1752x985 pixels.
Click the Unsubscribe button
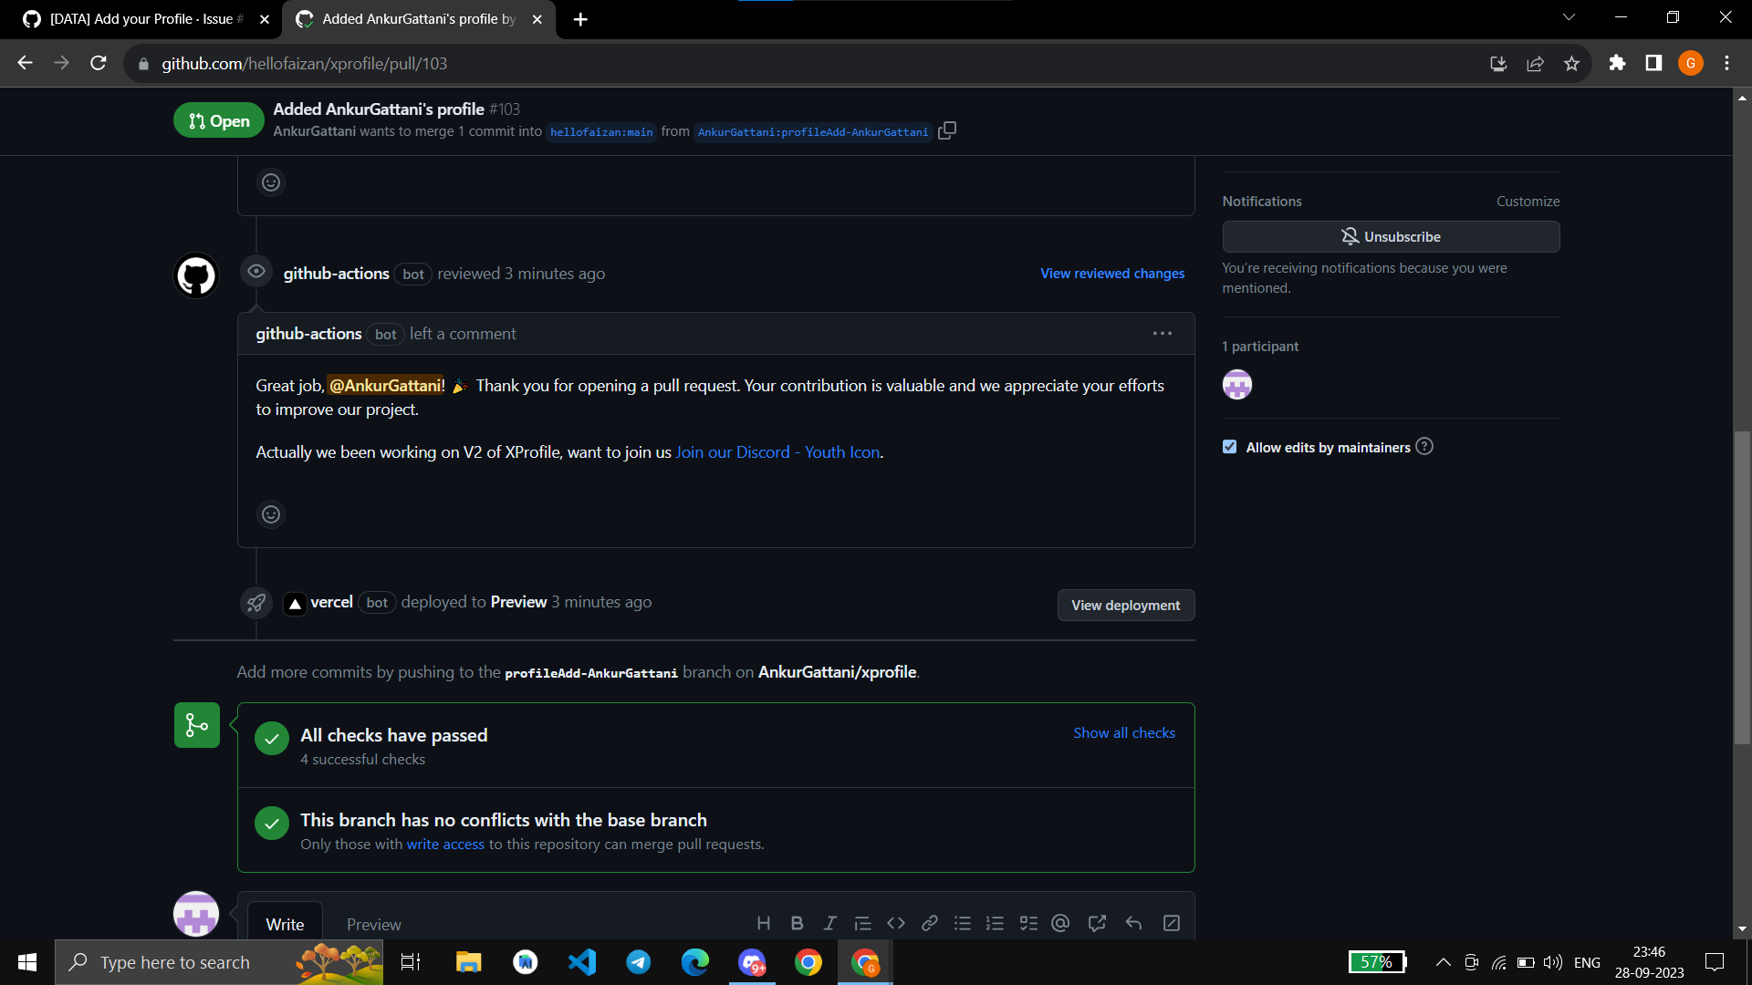point(1391,237)
